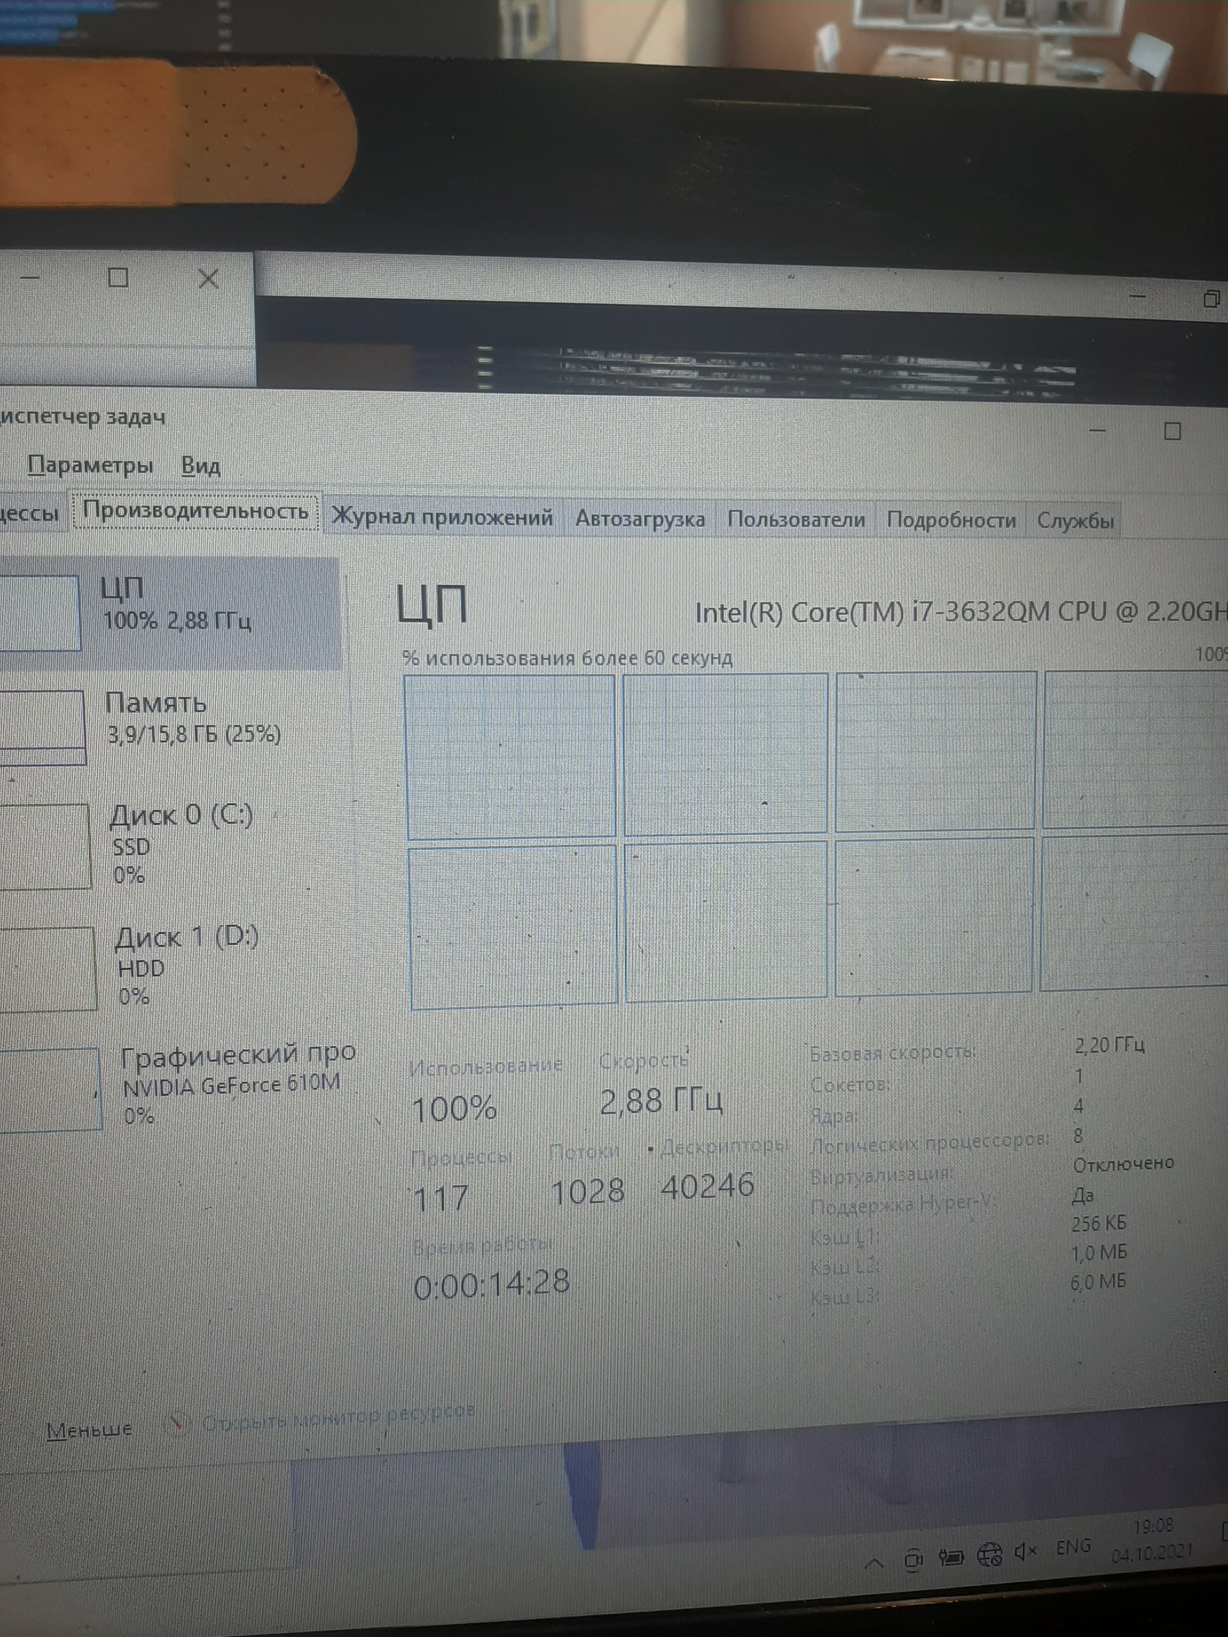Minimize the small background window at top left
The image size is (1228, 1637).
click(x=29, y=278)
